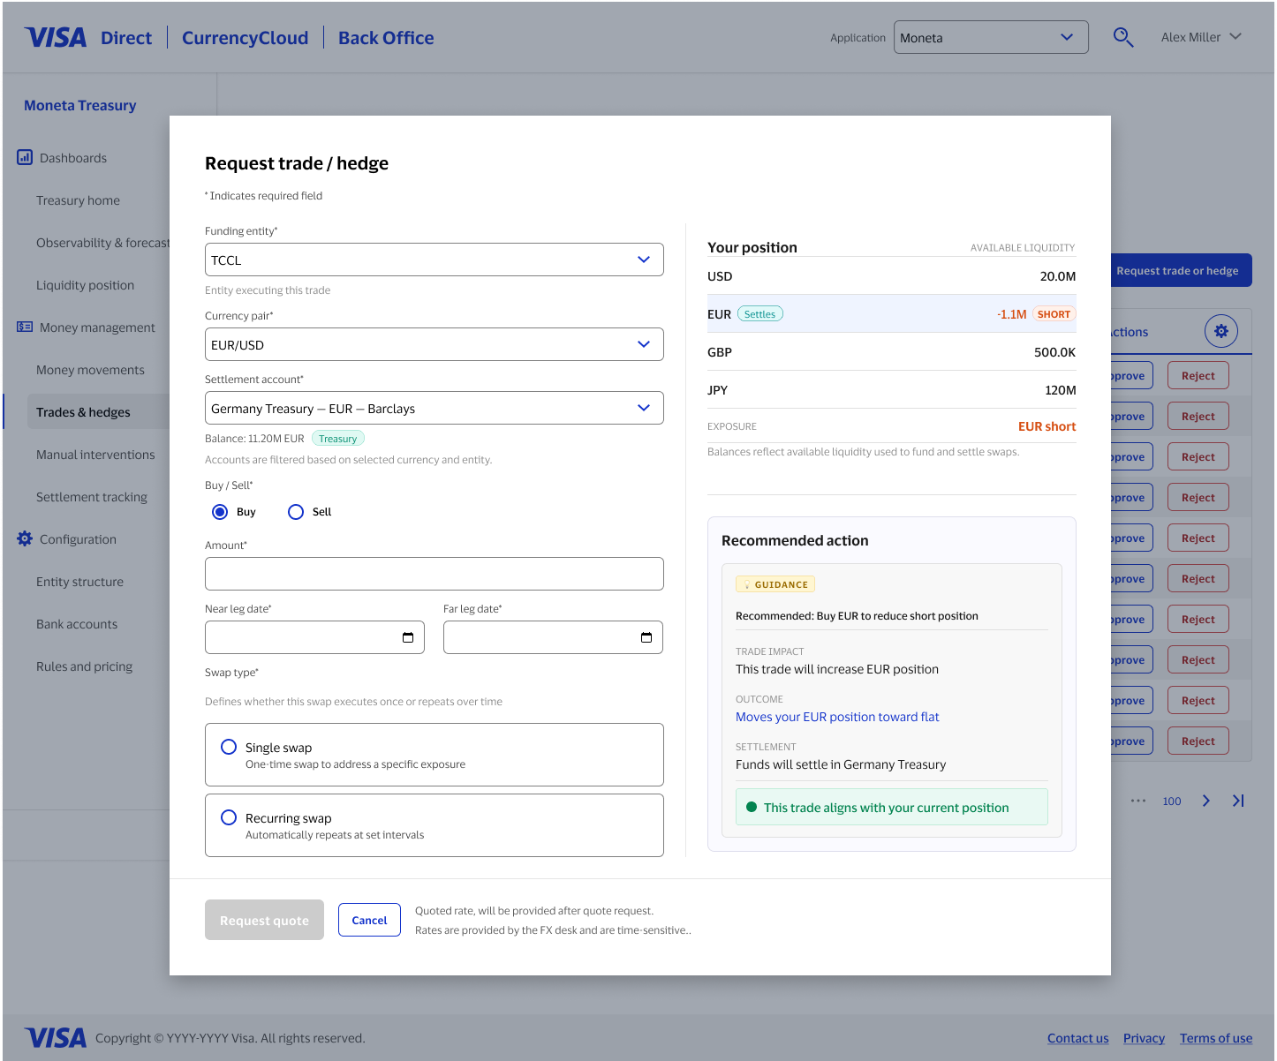Click the last Reject button in table

click(x=1198, y=741)
